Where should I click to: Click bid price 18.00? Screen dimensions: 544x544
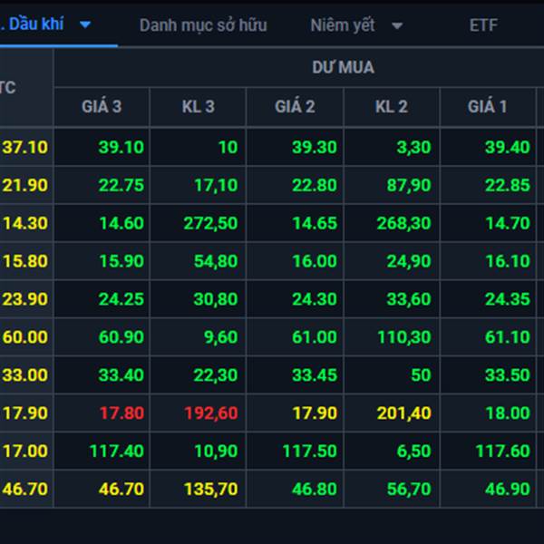(508, 413)
